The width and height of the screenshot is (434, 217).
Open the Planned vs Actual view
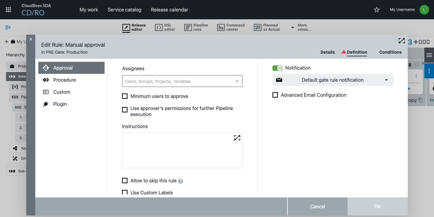point(267,27)
